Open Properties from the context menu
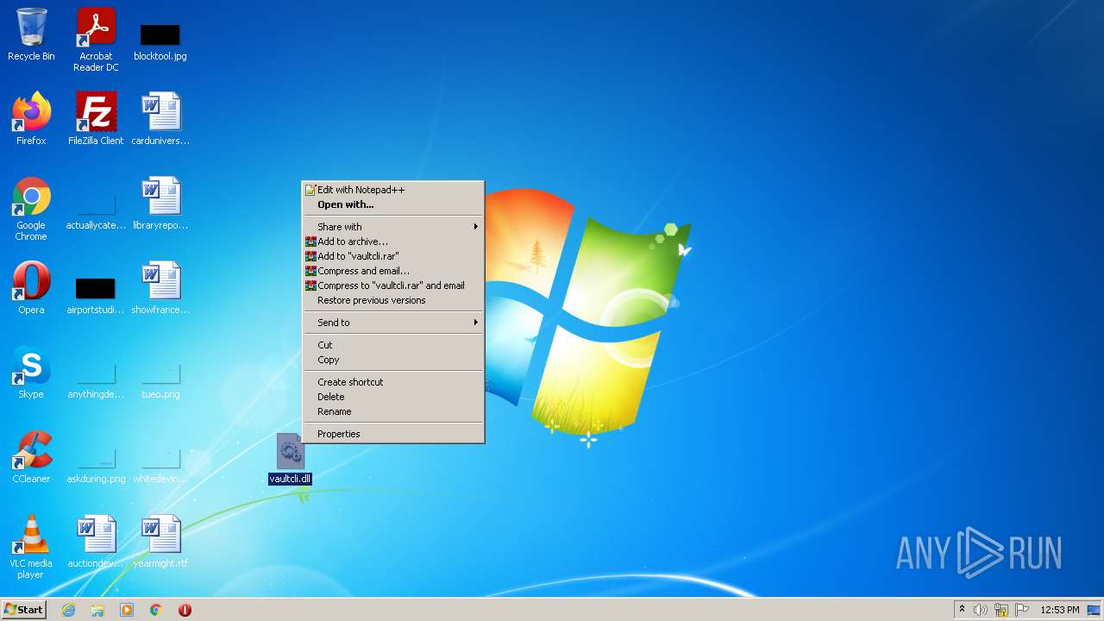This screenshot has width=1104, height=621. click(393, 434)
